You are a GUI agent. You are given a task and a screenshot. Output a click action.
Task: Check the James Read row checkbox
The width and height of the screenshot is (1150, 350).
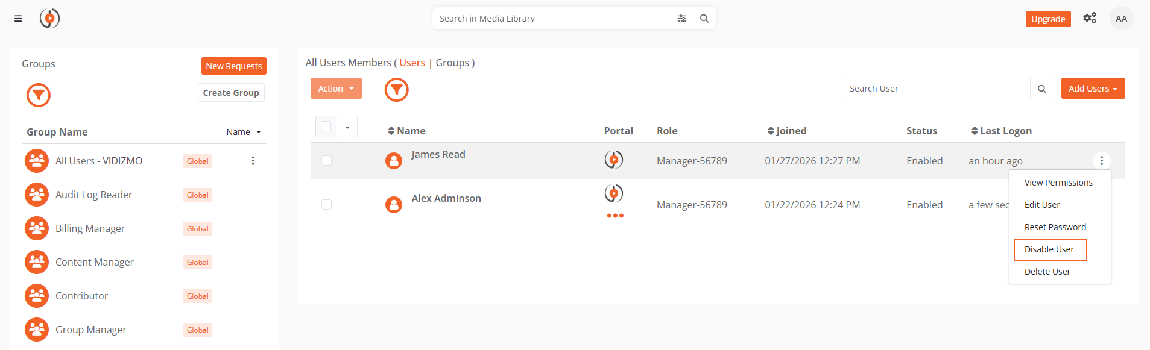[326, 161]
